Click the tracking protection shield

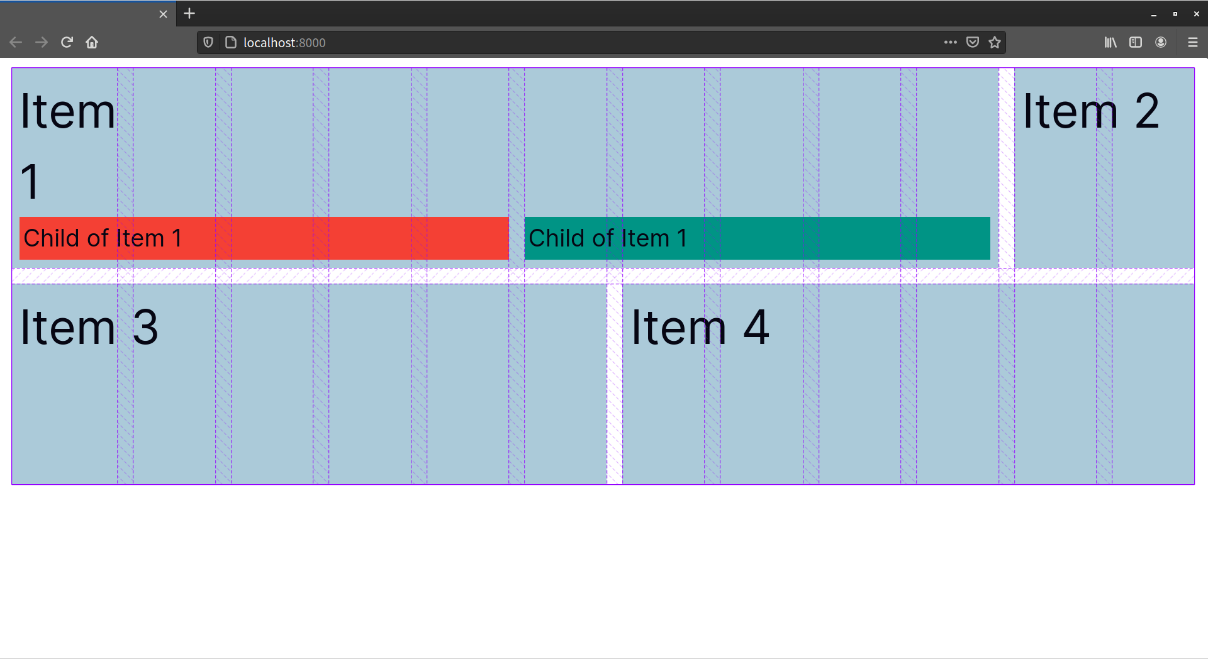pyautogui.click(x=208, y=42)
